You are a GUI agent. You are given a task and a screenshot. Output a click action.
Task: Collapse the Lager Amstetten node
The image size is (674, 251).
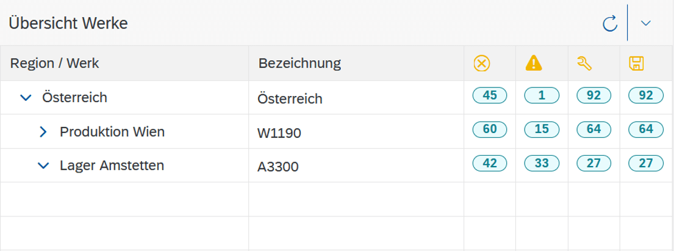tap(43, 165)
